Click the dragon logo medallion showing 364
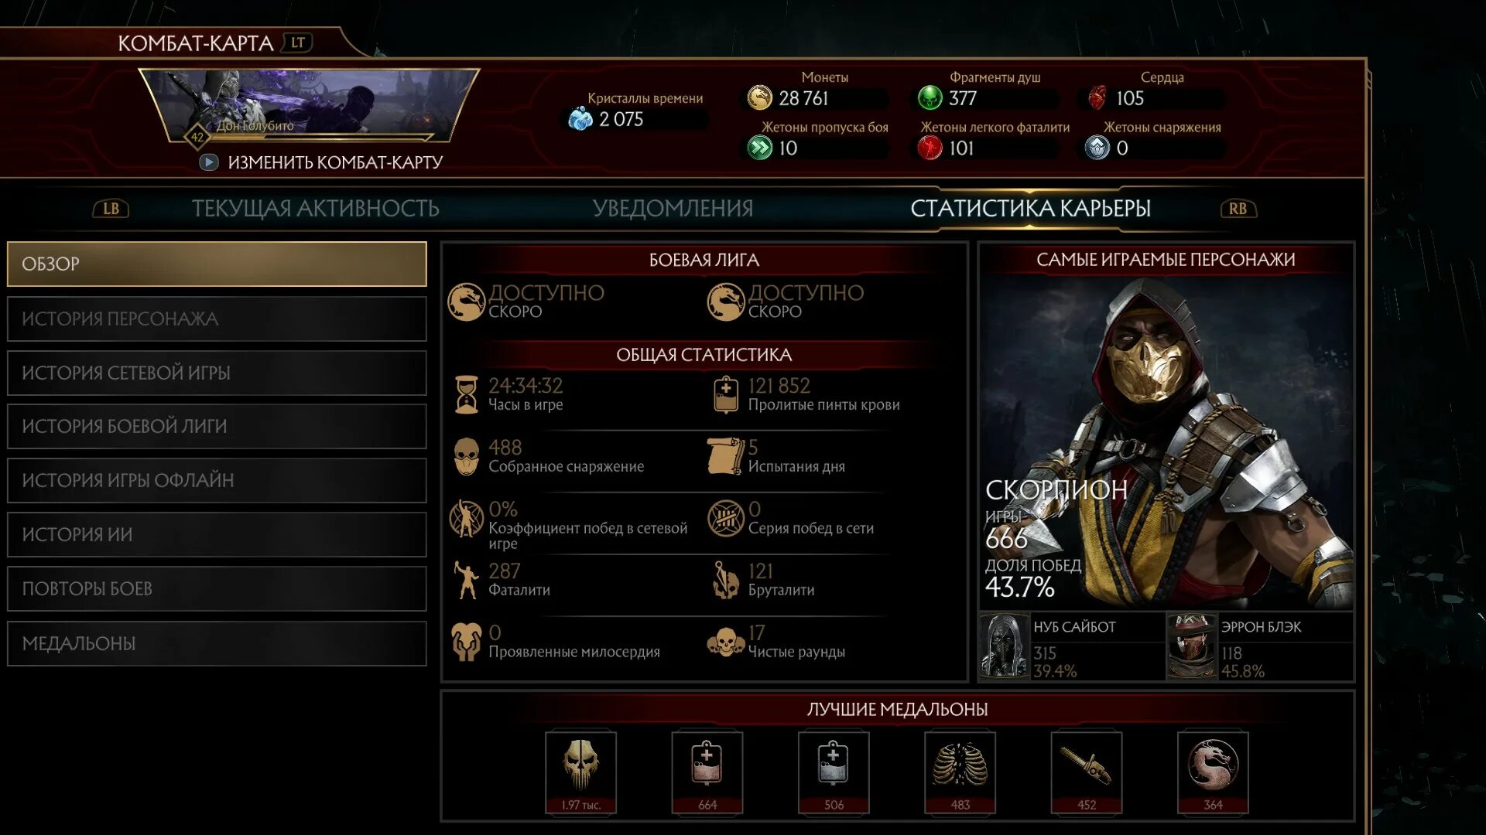1486x835 pixels. pyautogui.click(x=1213, y=772)
